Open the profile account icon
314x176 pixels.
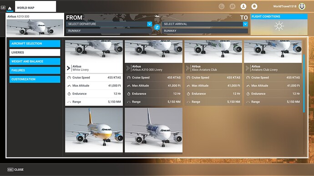coord(243,6)
